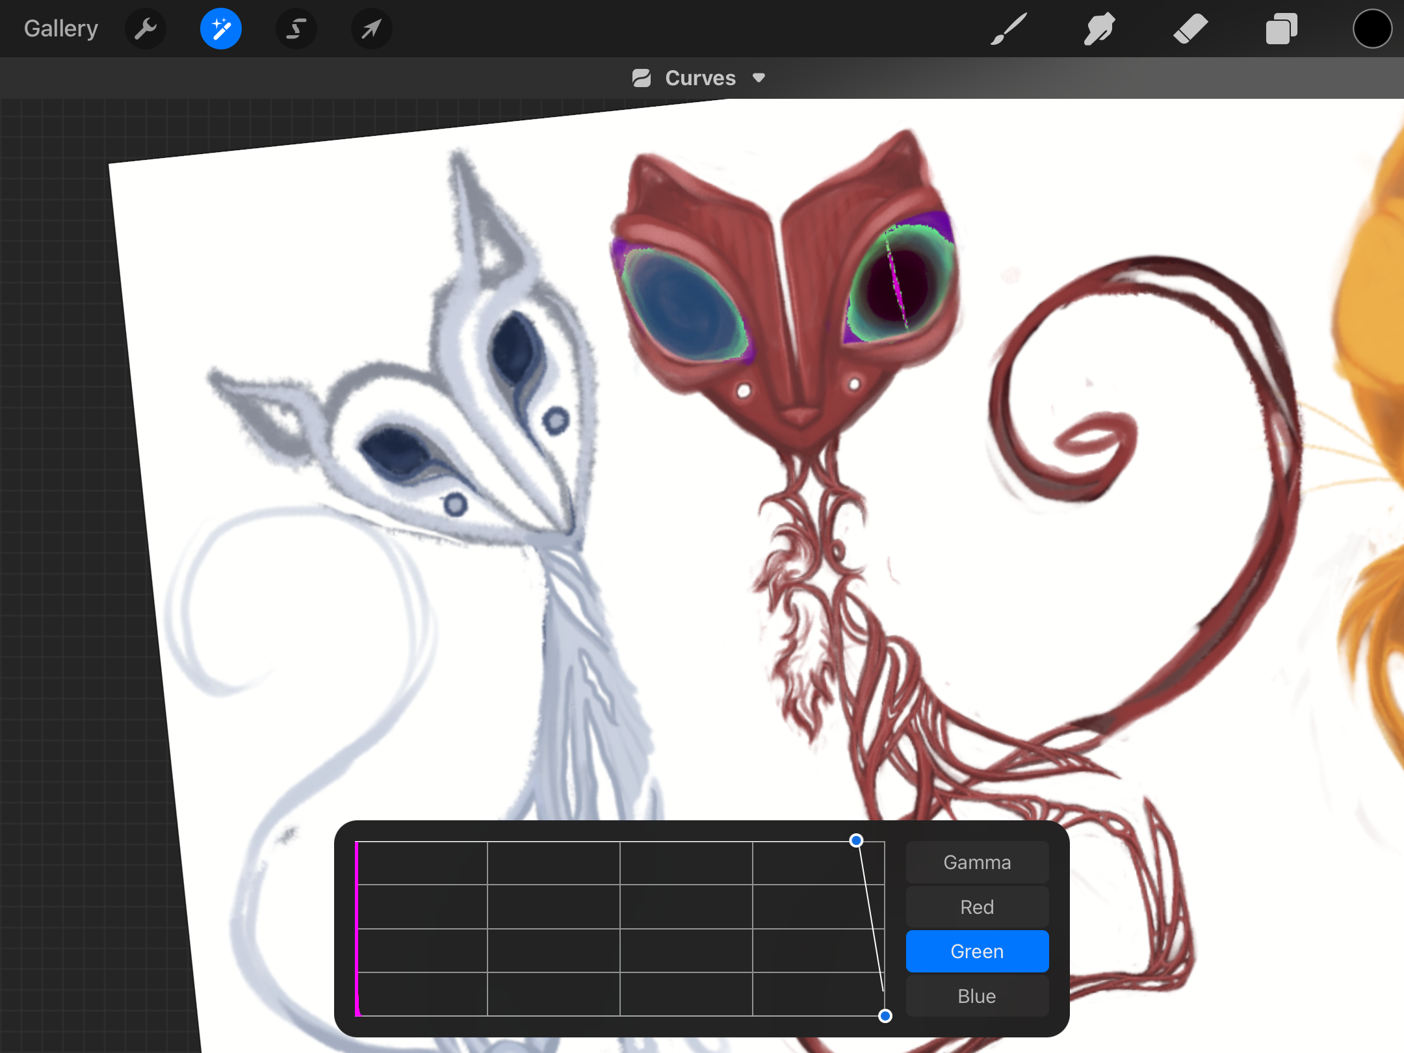Tap the Adjustments magic wand icon
This screenshot has height=1053, width=1404.
pos(221,29)
